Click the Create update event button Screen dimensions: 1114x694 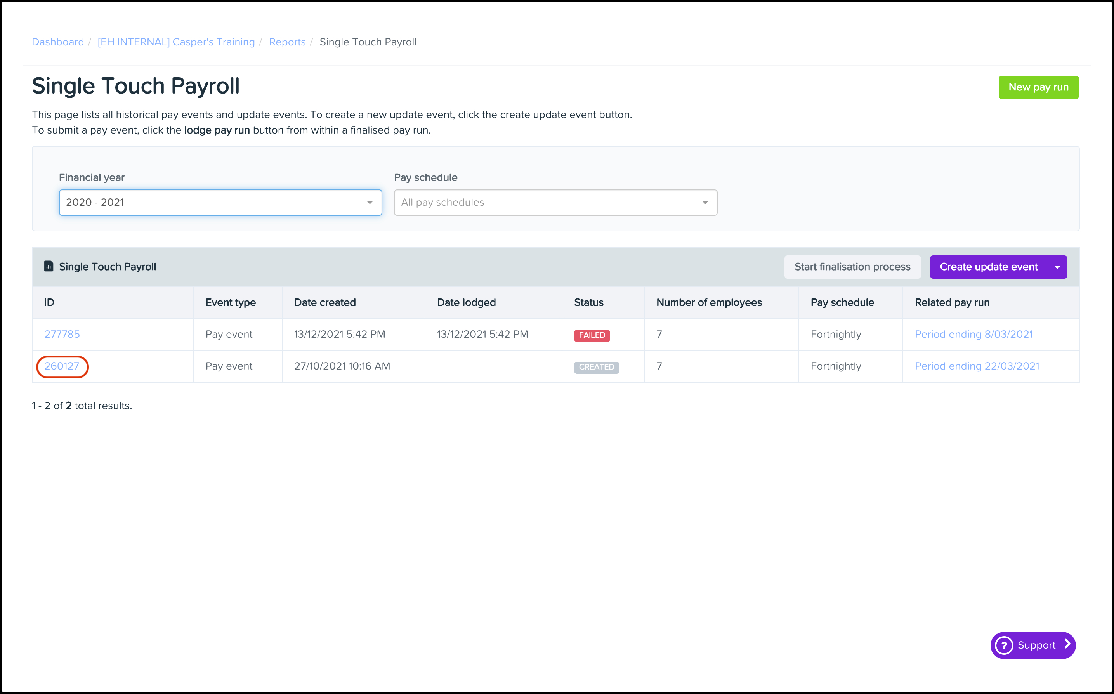(988, 267)
